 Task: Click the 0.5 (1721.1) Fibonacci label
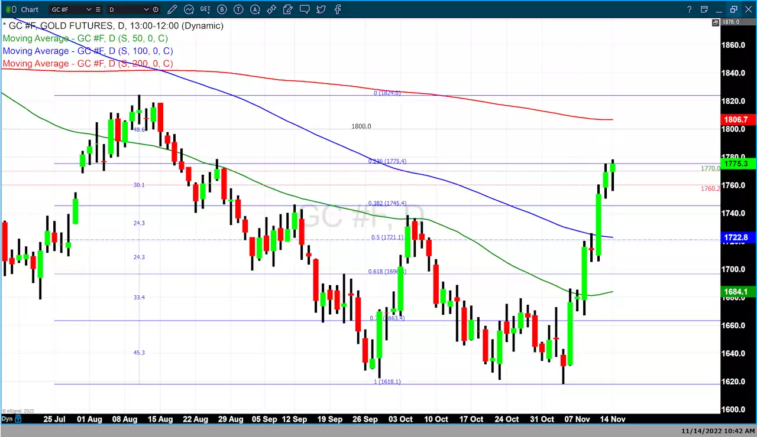point(387,237)
